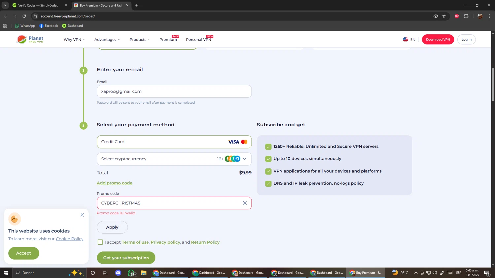Viewport: 495px width, 278px height.
Task: Go back using the browser back arrow
Action: pos(6,16)
